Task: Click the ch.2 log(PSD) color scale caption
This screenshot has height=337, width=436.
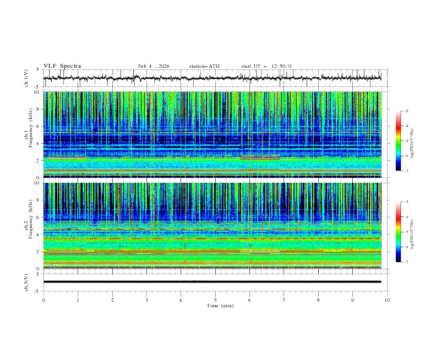Action: click(x=412, y=235)
